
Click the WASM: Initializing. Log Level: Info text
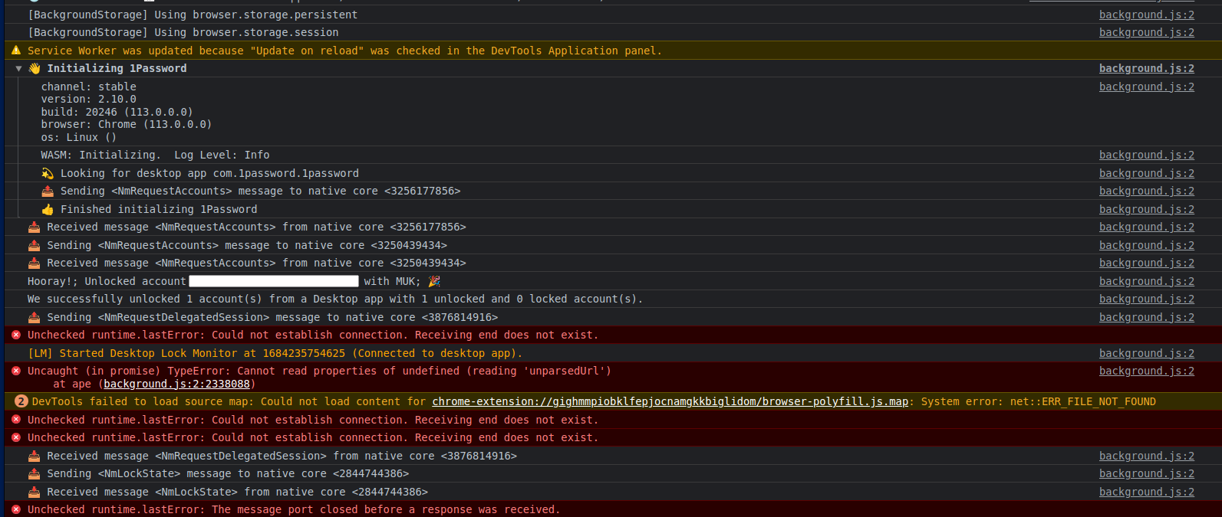[156, 155]
